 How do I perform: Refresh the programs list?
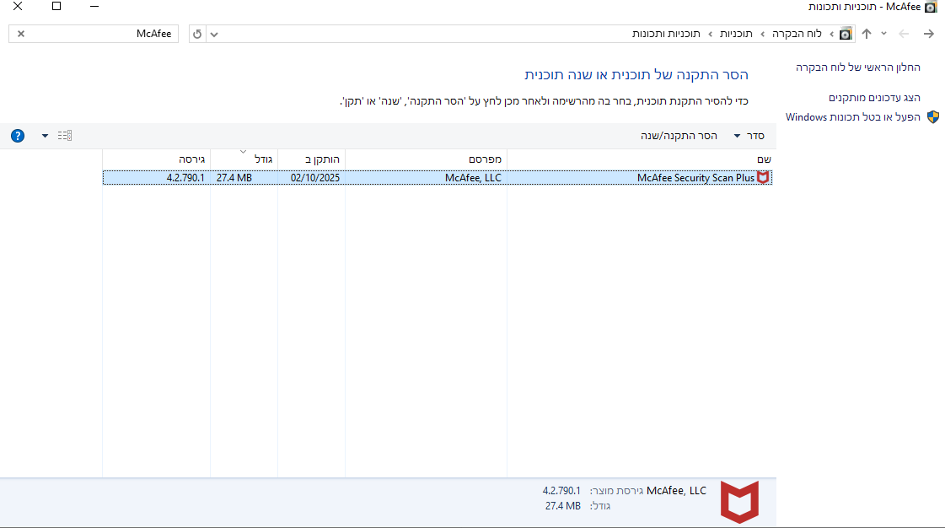point(197,34)
